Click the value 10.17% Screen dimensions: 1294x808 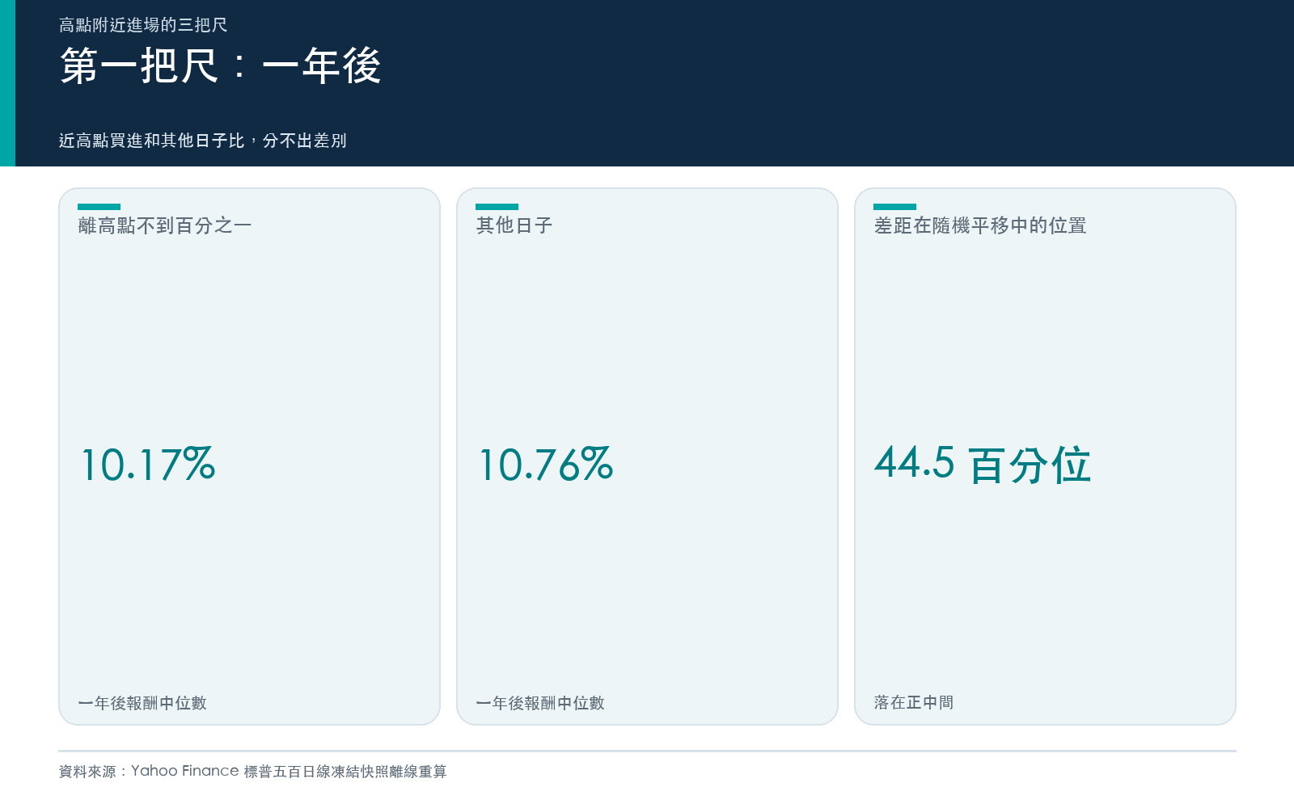coord(148,465)
